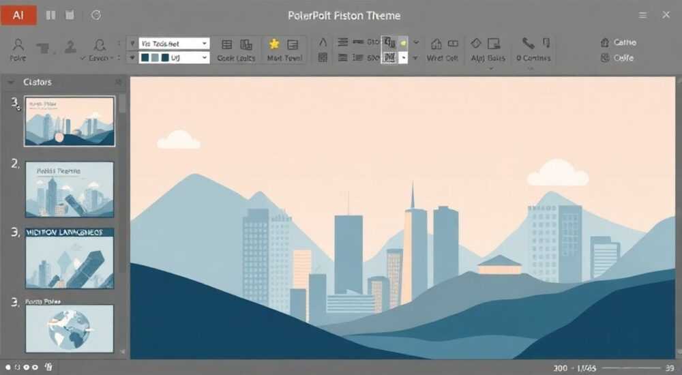Expand chevron right of the green leaf button

click(x=416, y=42)
